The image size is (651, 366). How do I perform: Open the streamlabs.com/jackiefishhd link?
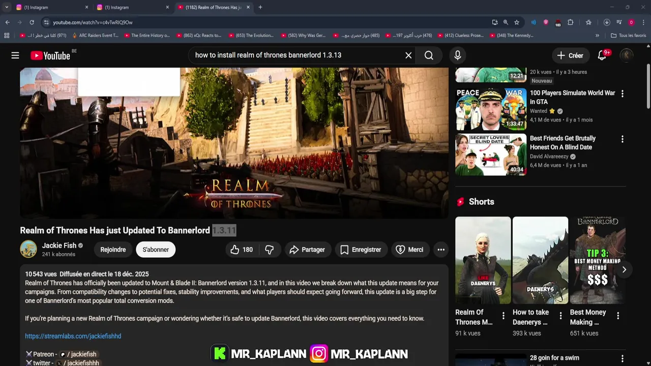tap(73, 336)
